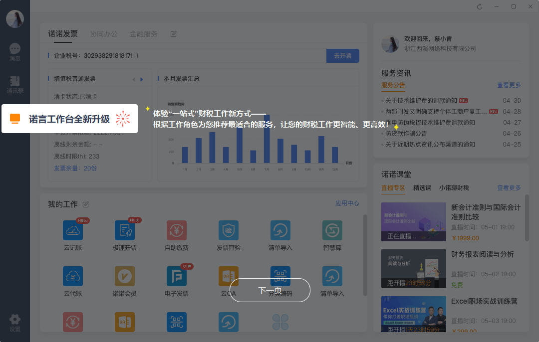Switch to the 精选课 course tab
Screen dimensions: 539x342
422,187
